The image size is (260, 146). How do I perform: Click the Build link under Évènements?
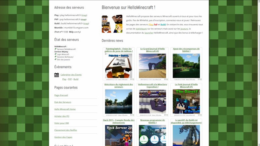coord(76,79)
